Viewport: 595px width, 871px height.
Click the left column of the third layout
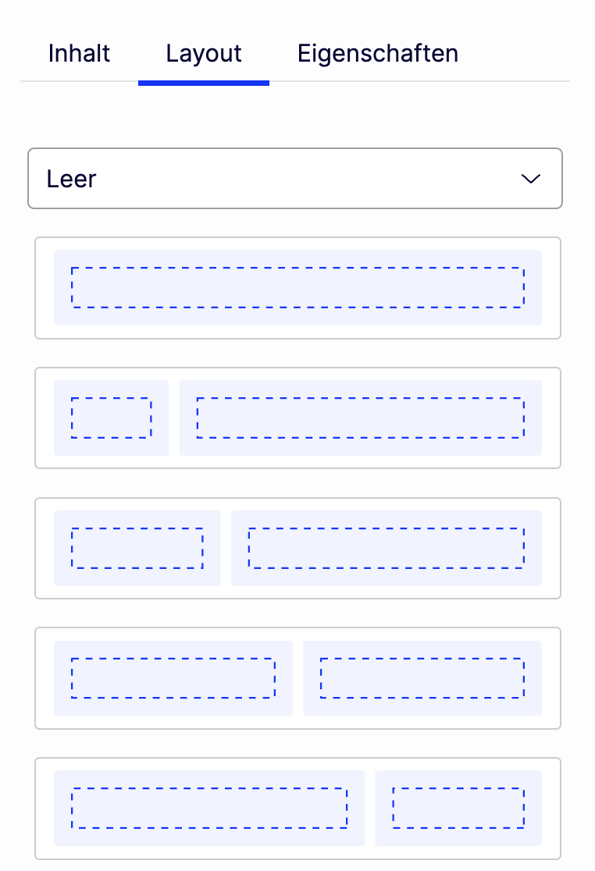(x=137, y=548)
